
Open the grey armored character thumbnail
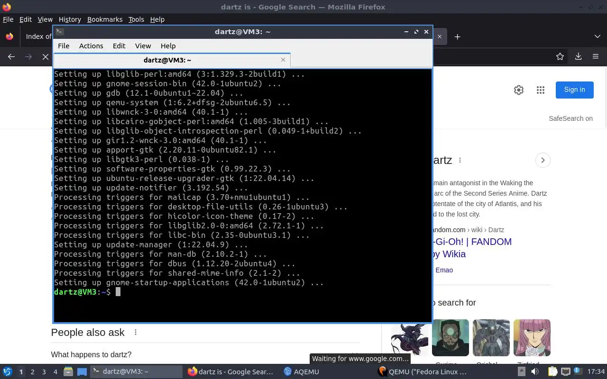[491, 338]
